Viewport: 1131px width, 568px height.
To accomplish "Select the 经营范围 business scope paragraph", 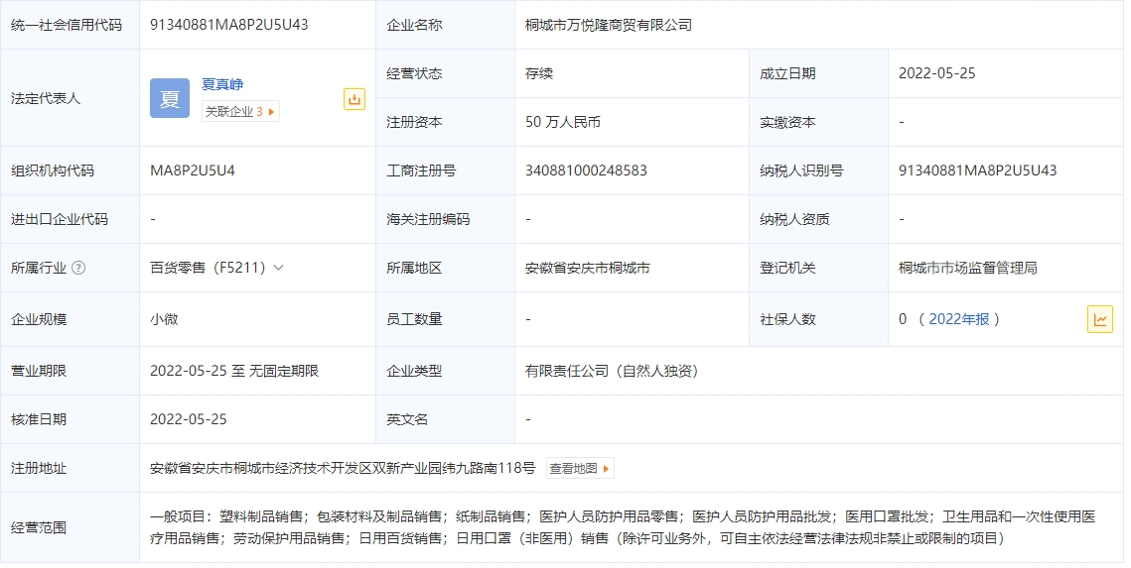I will (x=623, y=527).
